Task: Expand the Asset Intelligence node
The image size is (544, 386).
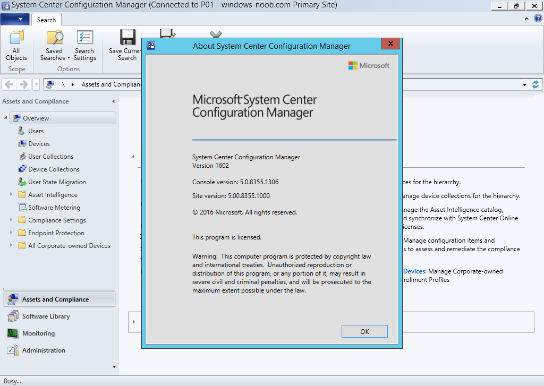Action: (x=11, y=194)
